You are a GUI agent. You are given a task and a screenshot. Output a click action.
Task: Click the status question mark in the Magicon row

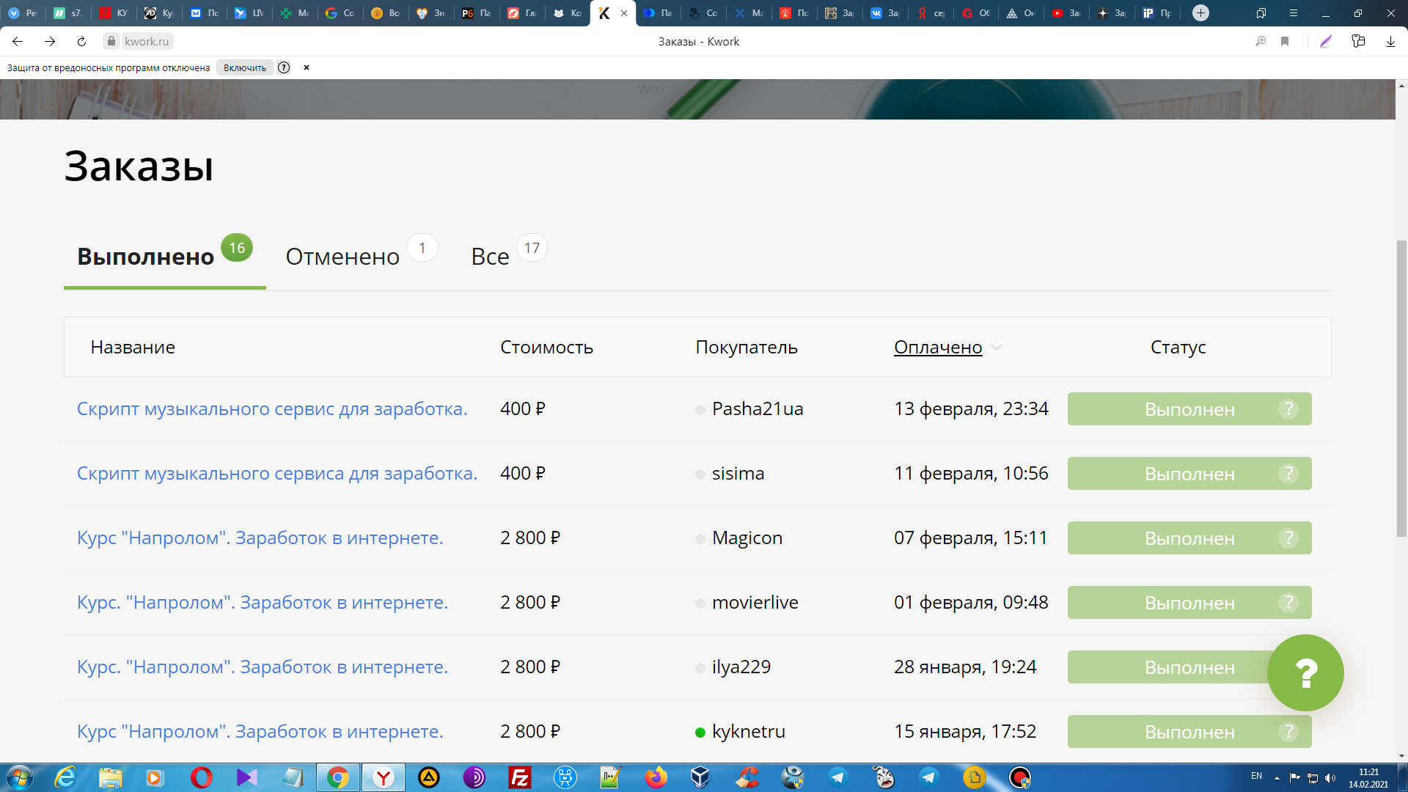point(1288,538)
